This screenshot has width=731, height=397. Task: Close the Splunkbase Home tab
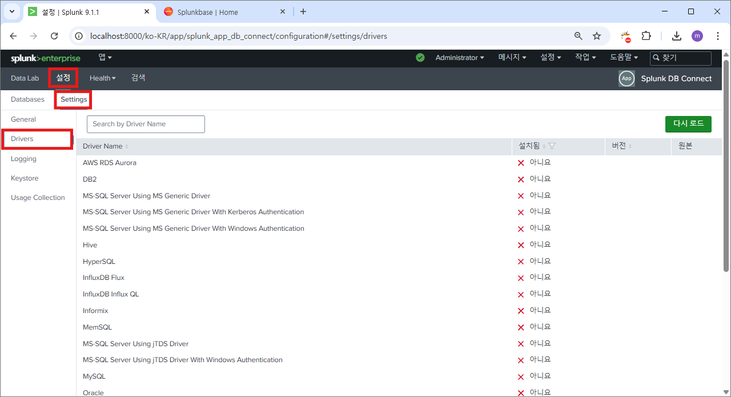283,11
